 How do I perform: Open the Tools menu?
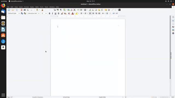(46, 7)
